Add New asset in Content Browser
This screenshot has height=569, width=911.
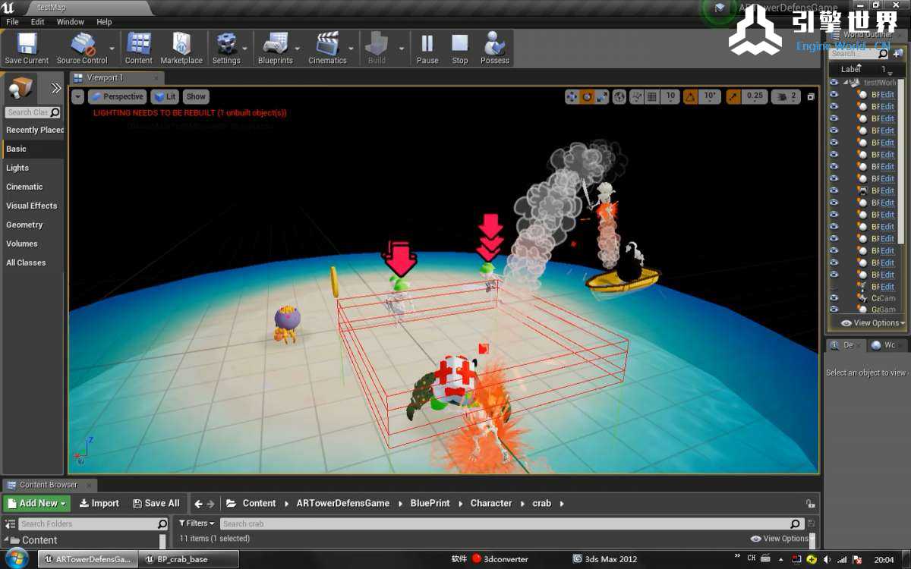37,503
